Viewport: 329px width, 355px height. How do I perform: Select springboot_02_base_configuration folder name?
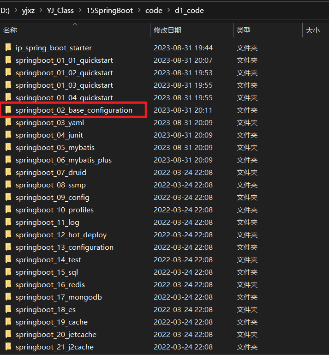pyautogui.click(x=74, y=110)
